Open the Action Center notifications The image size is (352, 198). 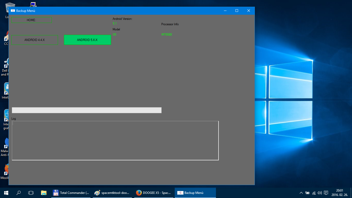click(x=326, y=193)
